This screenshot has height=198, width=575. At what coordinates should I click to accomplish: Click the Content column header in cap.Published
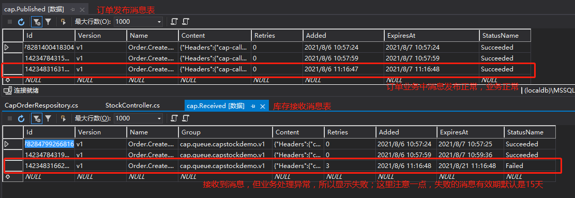(215, 36)
